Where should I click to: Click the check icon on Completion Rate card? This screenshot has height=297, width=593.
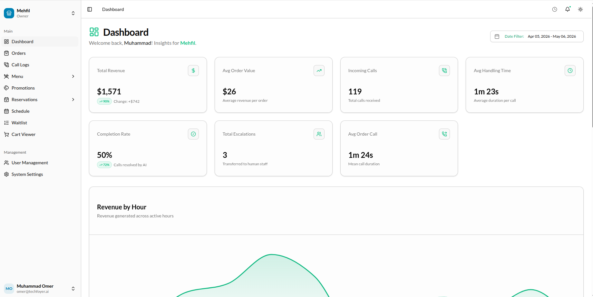(x=193, y=134)
